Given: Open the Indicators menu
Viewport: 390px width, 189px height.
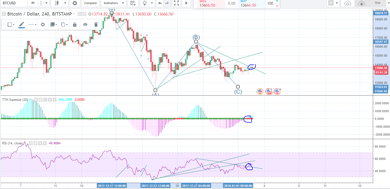Looking at the screenshot, I should click(111, 3).
